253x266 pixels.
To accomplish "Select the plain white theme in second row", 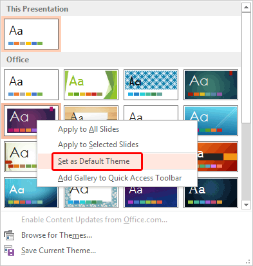I will click(x=151, y=113).
